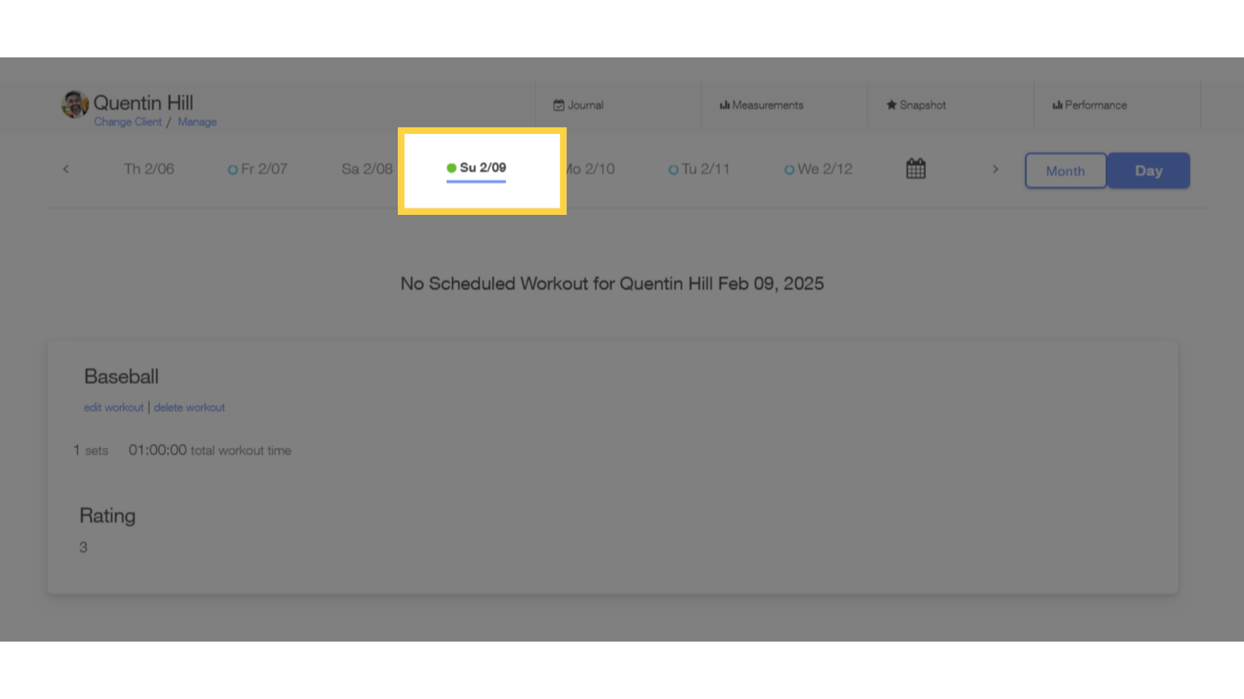
Task: Navigate to previous day arrow
Action: (x=66, y=169)
